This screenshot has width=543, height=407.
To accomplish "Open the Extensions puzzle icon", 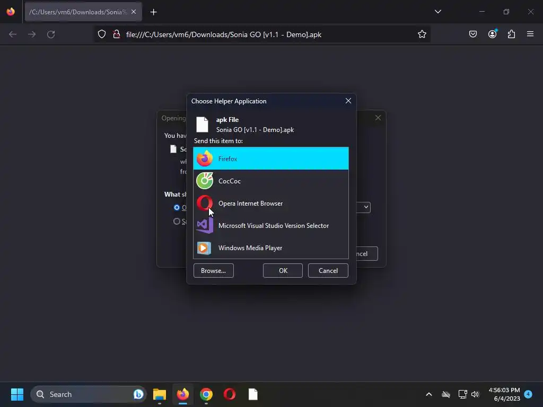I will pyautogui.click(x=511, y=34).
